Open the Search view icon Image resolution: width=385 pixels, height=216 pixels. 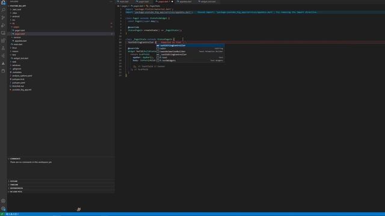pos(3,10)
